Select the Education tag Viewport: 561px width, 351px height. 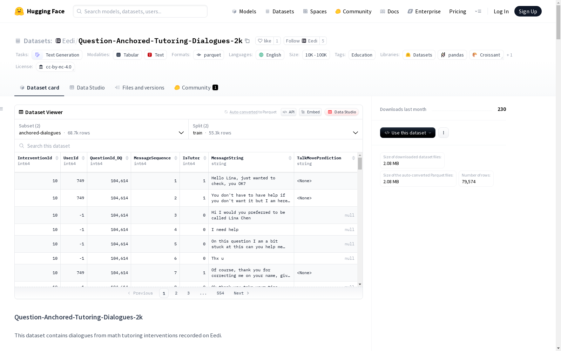point(362,55)
